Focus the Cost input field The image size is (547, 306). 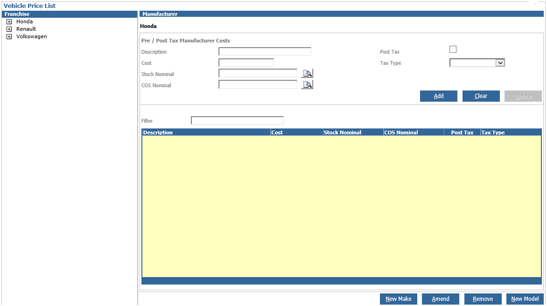click(246, 63)
